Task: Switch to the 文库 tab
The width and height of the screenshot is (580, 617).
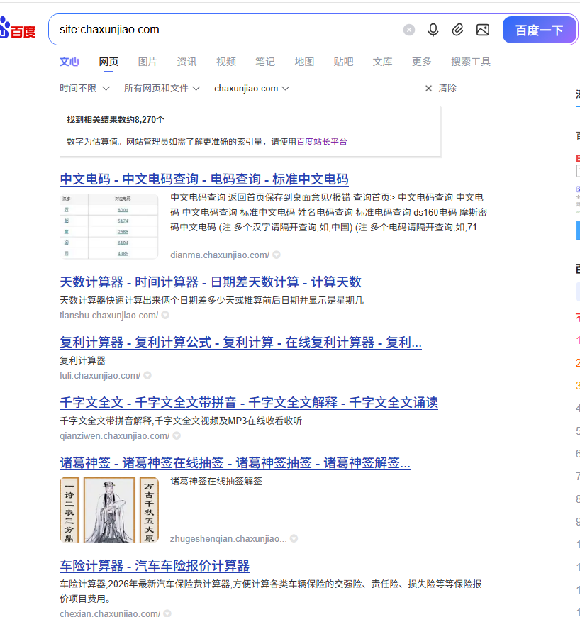Action: 382,62
